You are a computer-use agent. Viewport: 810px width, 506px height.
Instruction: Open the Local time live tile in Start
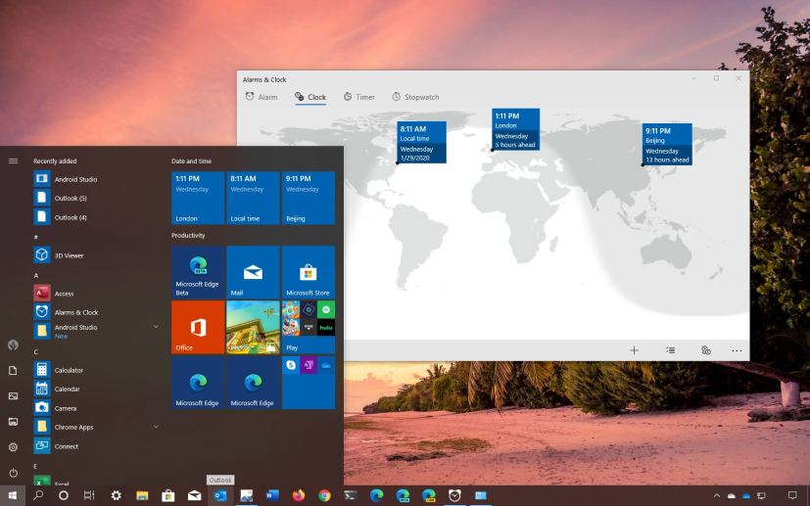(253, 199)
